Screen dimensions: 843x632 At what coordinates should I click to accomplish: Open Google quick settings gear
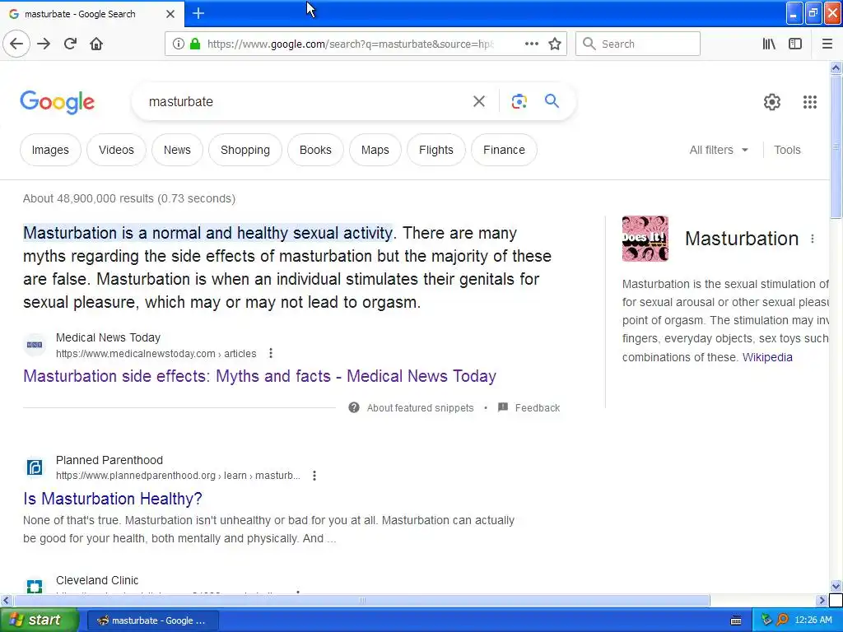tap(772, 101)
